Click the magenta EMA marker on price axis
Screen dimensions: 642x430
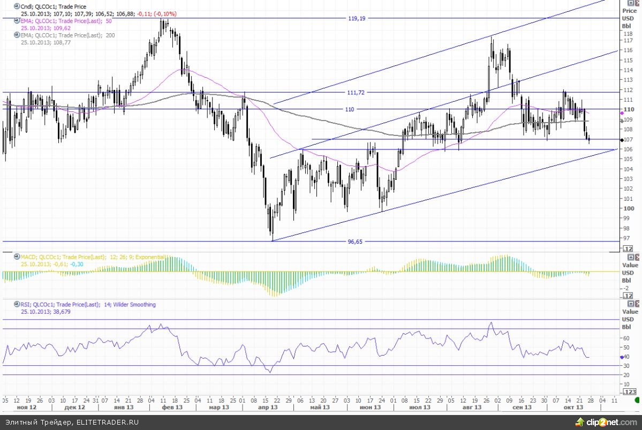(x=622, y=114)
